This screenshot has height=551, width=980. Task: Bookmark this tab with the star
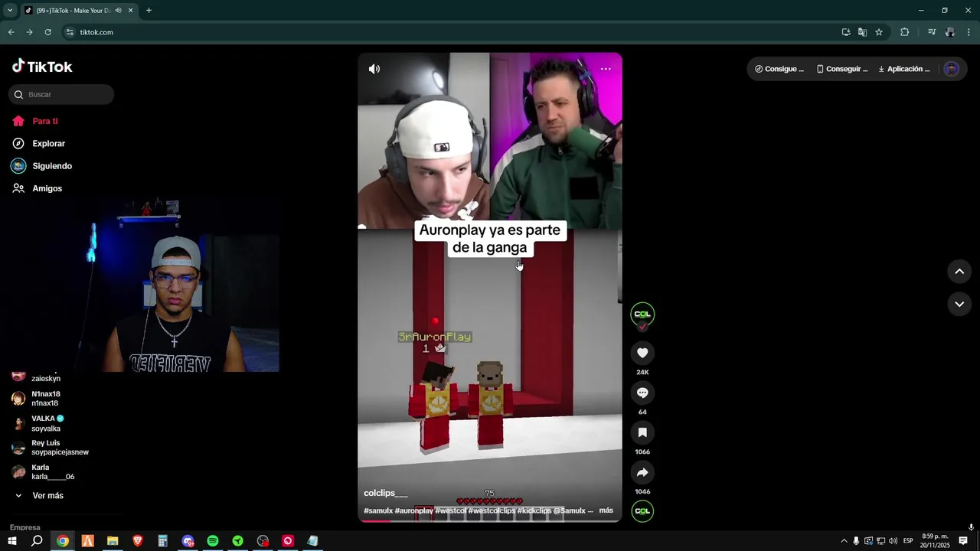pyautogui.click(x=879, y=32)
